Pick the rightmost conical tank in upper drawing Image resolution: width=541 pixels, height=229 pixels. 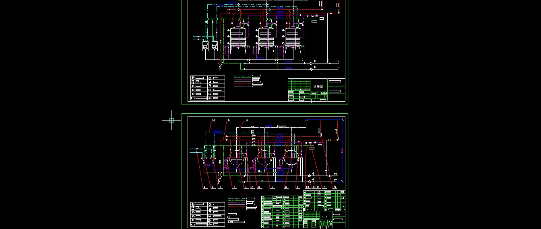tap(293, 39)
